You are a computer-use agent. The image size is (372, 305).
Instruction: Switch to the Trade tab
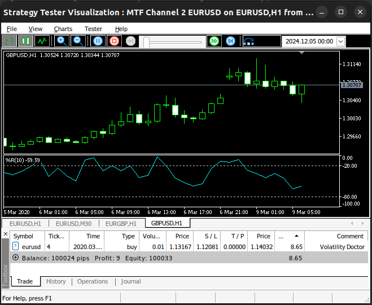pos(25,281)
